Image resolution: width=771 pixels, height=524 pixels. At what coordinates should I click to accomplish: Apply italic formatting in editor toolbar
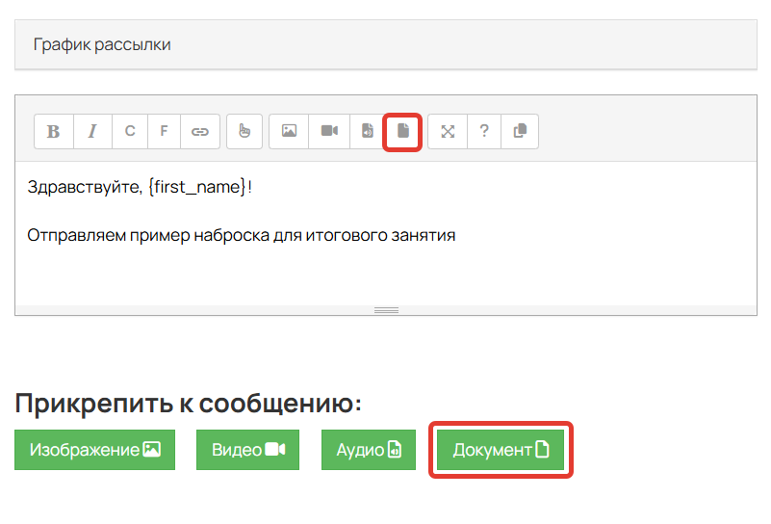(92, 131)
